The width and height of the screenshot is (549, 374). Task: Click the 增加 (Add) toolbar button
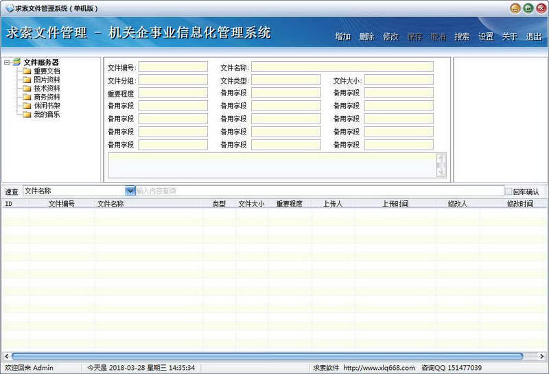click(x=342, y=36)
